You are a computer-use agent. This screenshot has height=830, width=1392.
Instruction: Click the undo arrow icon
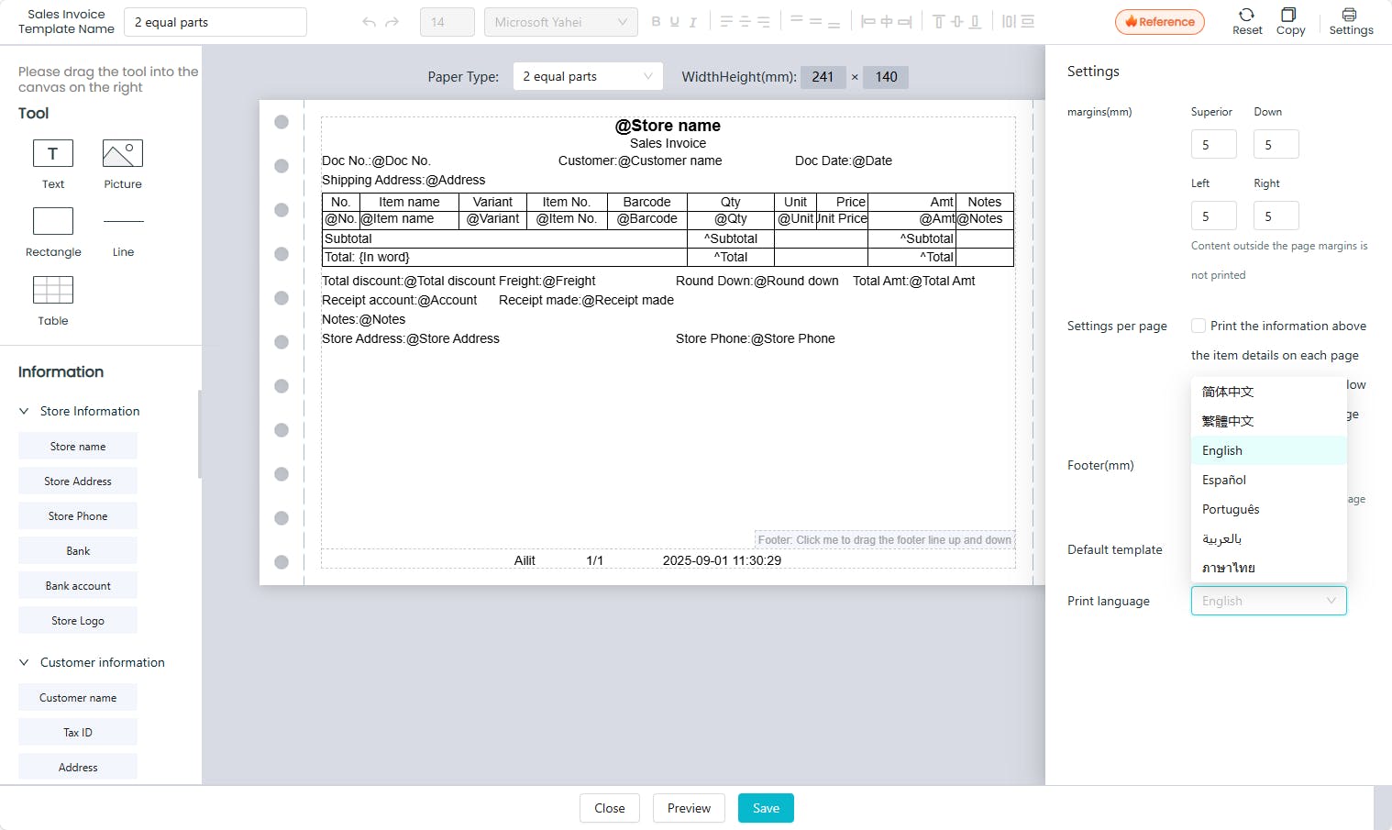[x=369, y=22]
